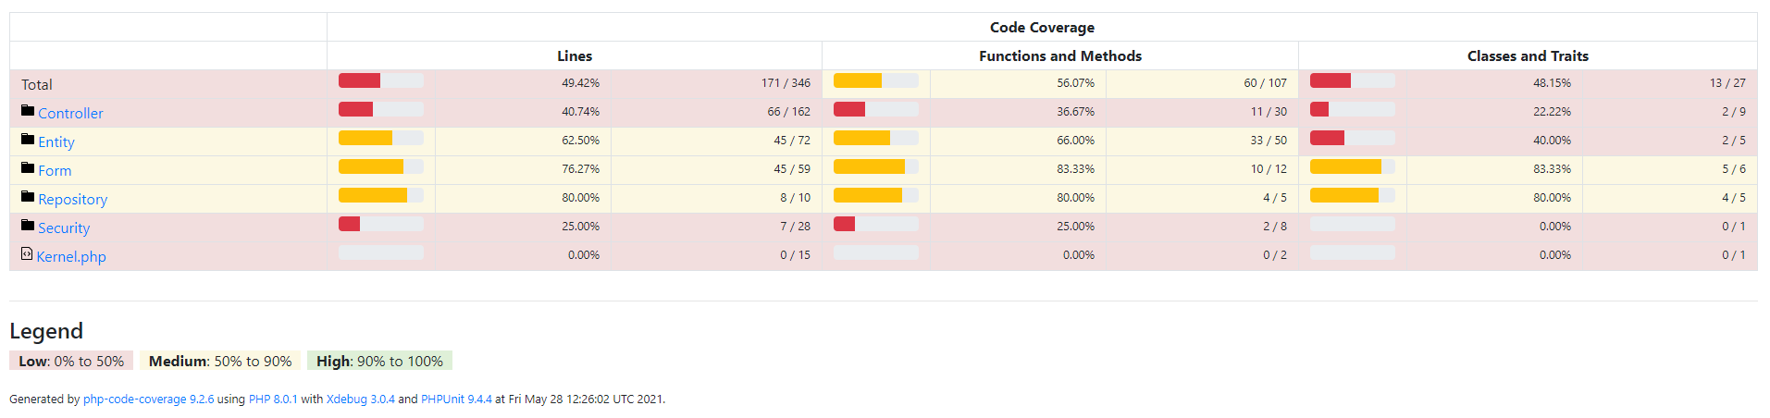
Task: Follow the PHP 8.0.1 link
Action: click(x=273, y=400)
